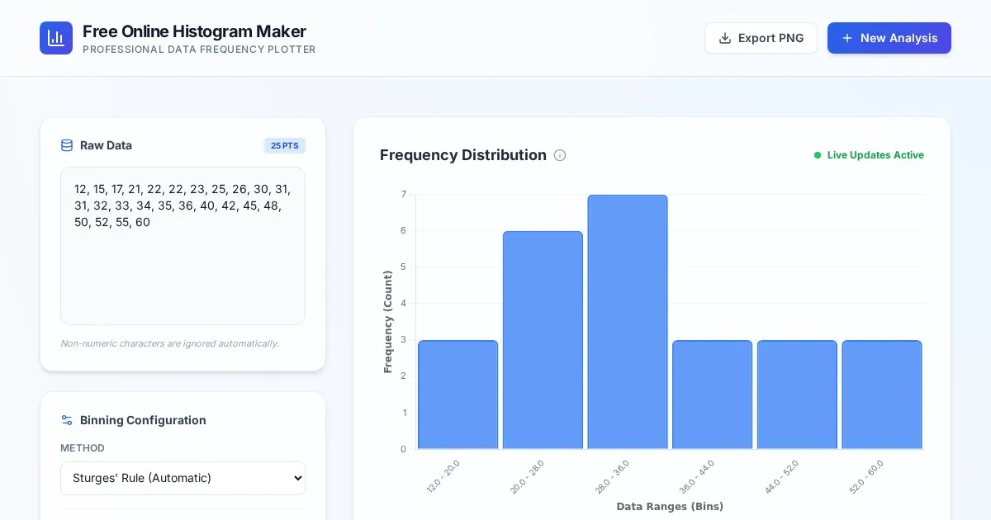The height and width of the screenshot is (520, 991).
Task: Open the Method dropdown showing Sturges' Rule
Action: tap(183, 478)
